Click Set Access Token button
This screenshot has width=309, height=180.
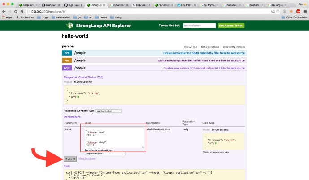click(231, 26)
